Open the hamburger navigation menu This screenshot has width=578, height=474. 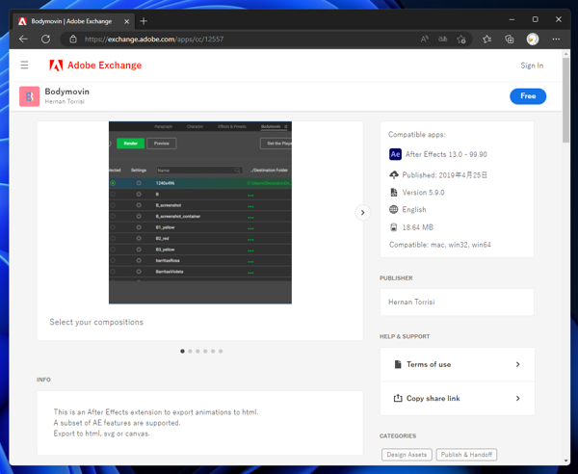(24, 66)
